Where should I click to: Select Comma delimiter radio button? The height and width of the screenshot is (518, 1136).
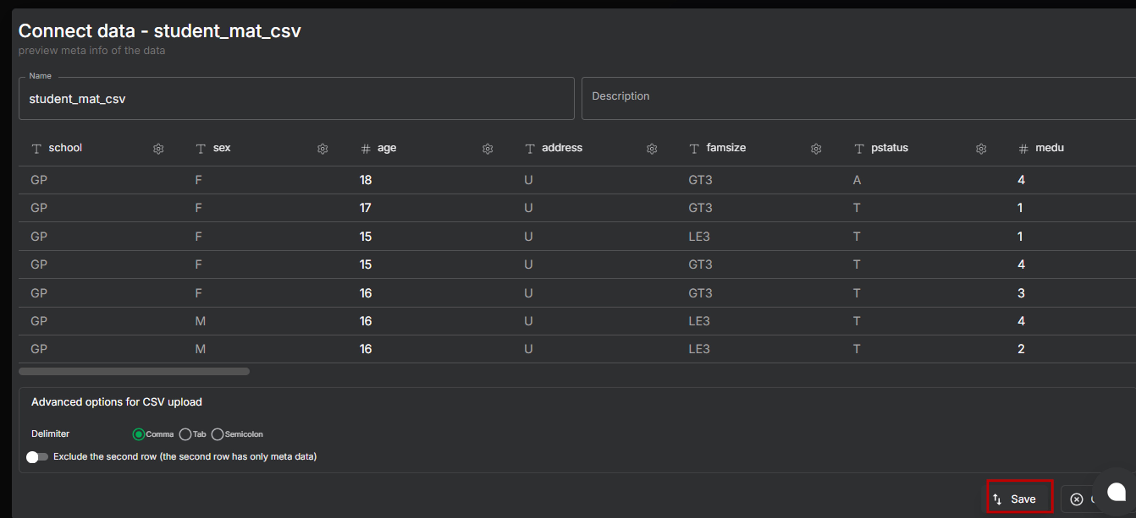point(138,434)
